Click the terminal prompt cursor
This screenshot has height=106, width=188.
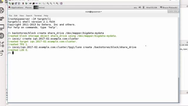tap(13, 53)
